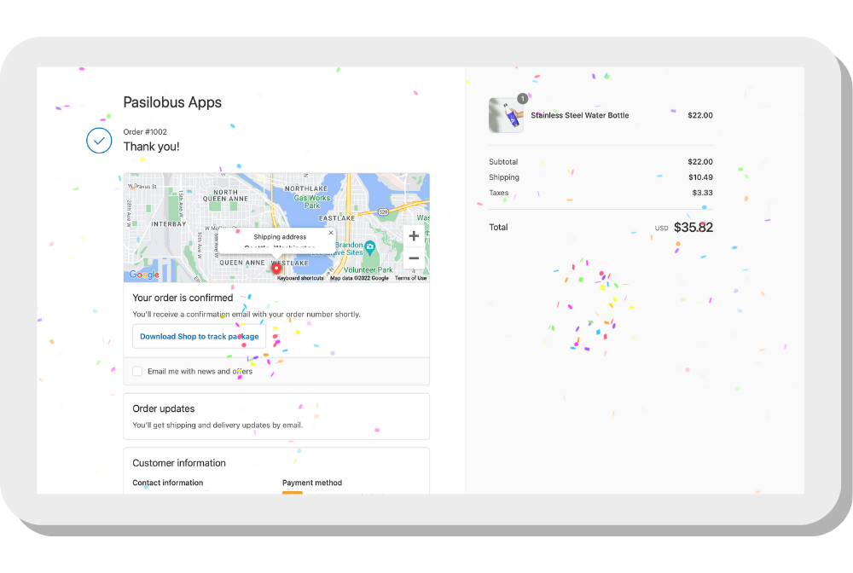The image size is (853, 573).
Task: Click the map zoom out minus button
Action: 414,258
